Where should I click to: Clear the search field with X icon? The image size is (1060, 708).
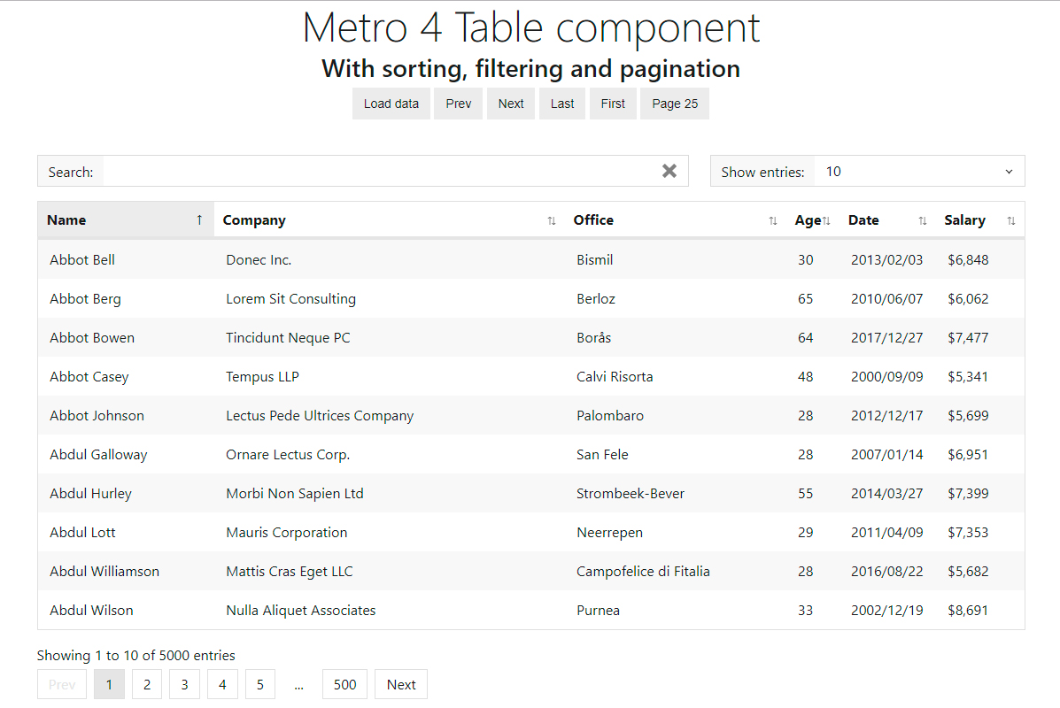669,171
